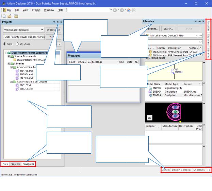Click the new document toolbar icon
The width and height of the screenshot is (212, 191).
[4, 16]
